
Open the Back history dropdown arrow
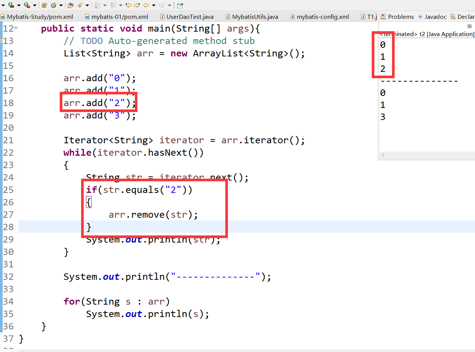pos(154,5)
